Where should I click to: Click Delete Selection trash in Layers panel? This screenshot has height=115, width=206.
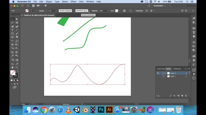pos(186,96)
